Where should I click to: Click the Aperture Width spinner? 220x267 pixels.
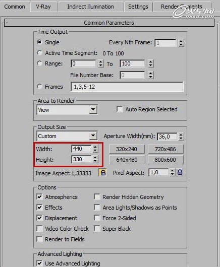point(181,137)
